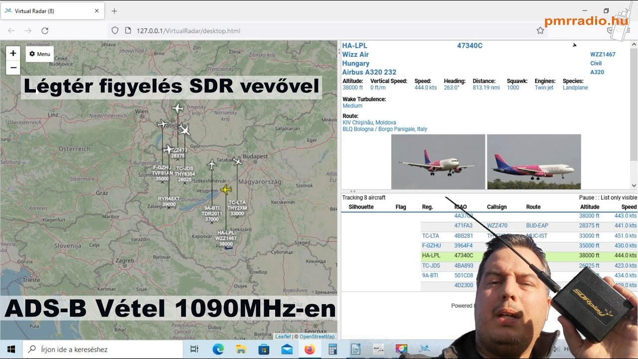Click taskbar search box
The image size is (638, 359).
pyautogui.click(x=102, y=349)
